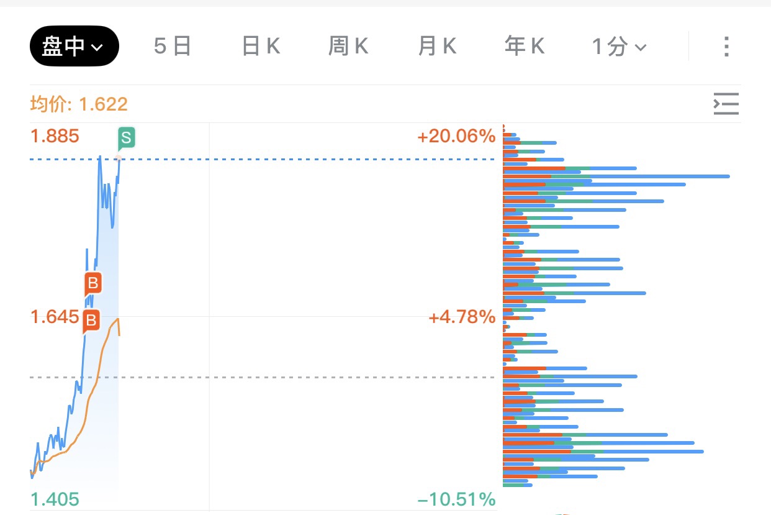Open the three-dot more options menu

[726, 46]
